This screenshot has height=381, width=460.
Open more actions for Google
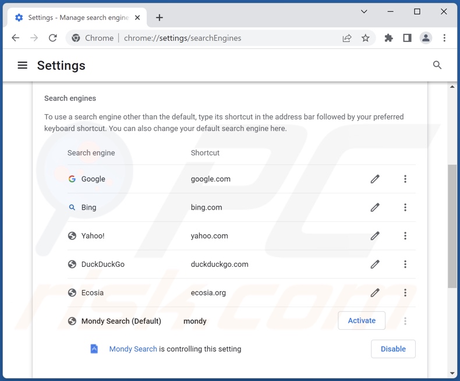(405, 179)
